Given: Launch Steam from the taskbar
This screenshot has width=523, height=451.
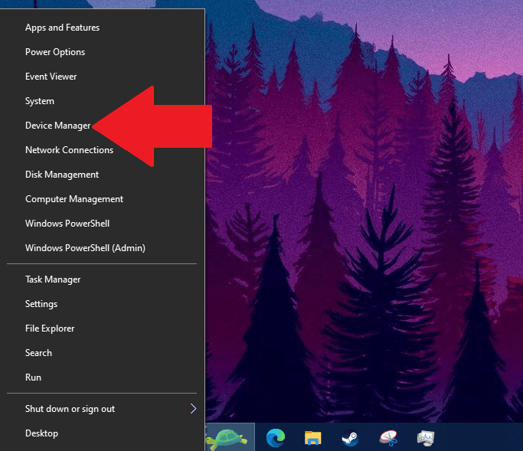Looking at the screenshot, I should click(x=350, y=437).
